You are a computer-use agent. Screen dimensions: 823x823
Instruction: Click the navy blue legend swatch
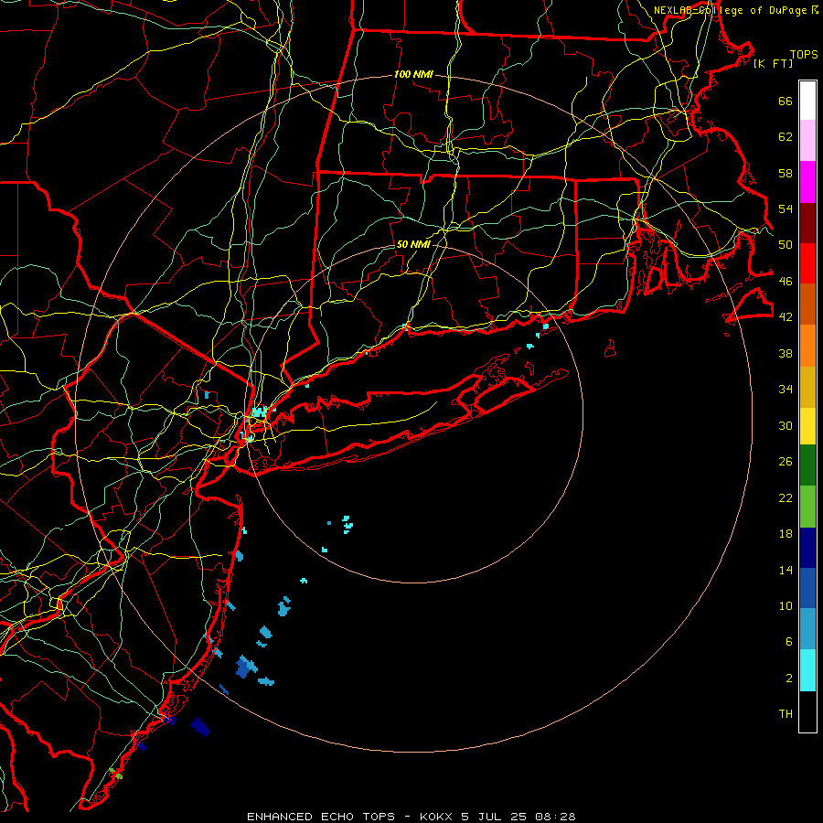coord(807,548)
